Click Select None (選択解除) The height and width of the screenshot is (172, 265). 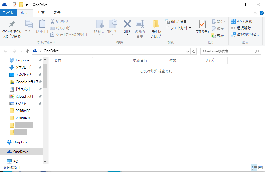point(241,28)
